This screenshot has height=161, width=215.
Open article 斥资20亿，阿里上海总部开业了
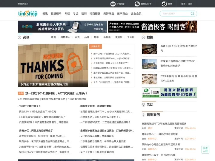tap(36, 131)
